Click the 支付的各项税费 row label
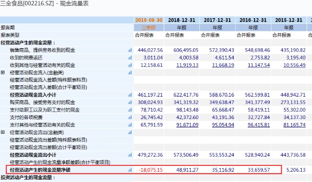 [26, 118]
